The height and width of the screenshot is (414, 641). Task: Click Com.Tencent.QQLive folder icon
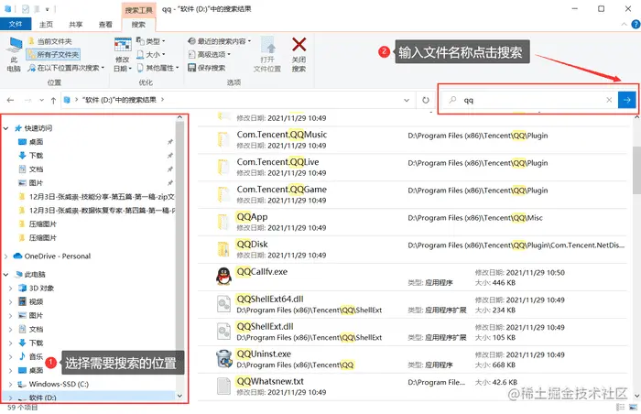(223, 167)
